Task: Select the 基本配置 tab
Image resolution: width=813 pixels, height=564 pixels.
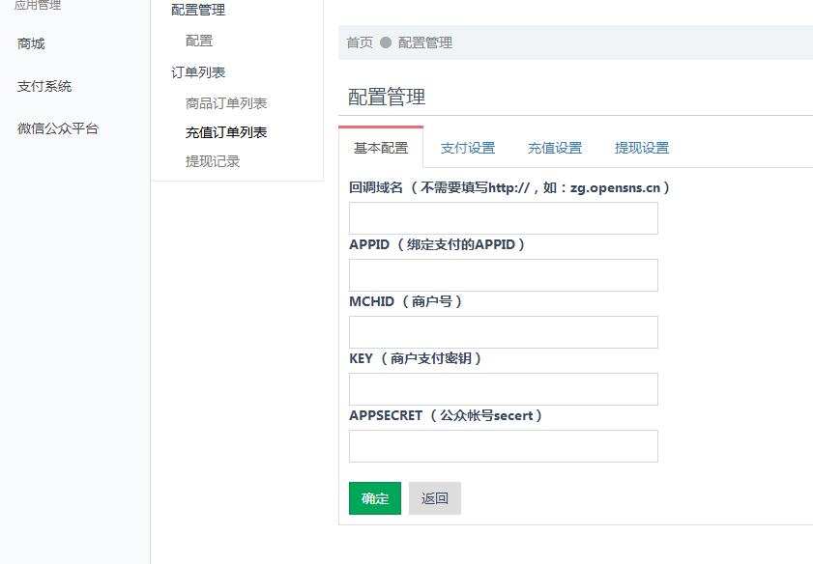Action: pyautogui.click(x=381, y=148)
